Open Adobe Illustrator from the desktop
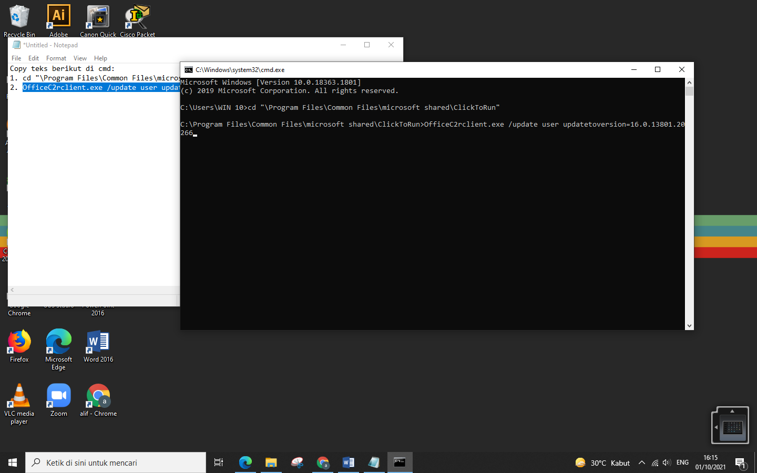 tap(58, 16)
